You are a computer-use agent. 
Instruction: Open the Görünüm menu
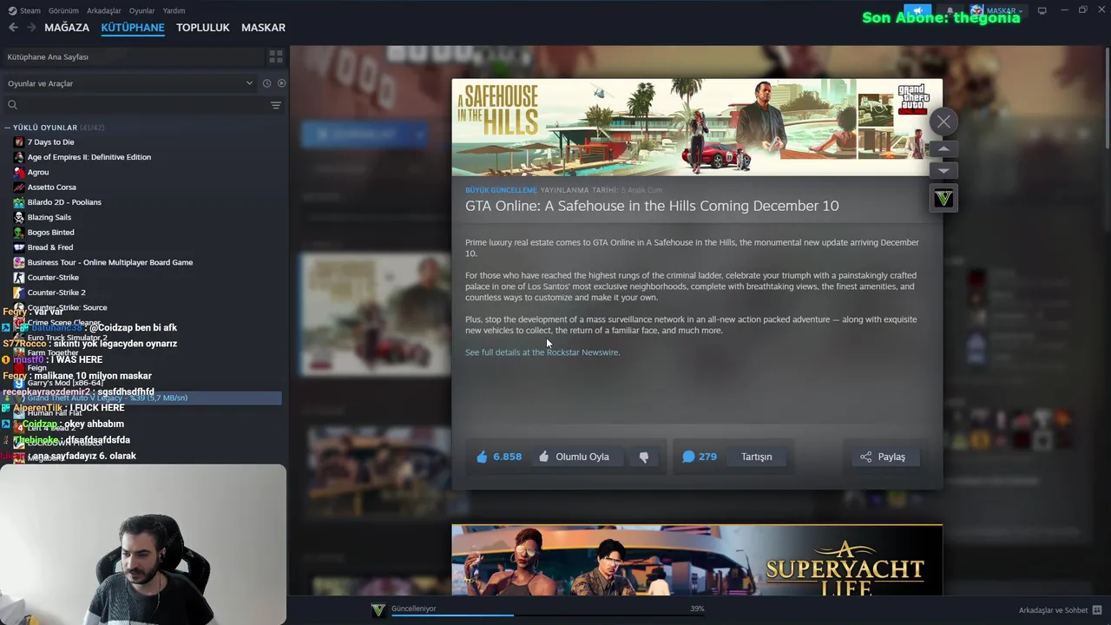click(63, 10)
